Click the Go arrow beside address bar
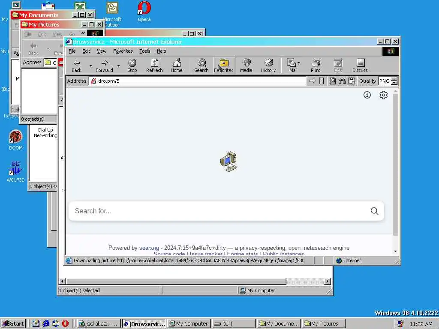Screen dimensions: 439x329 [312, 81]
